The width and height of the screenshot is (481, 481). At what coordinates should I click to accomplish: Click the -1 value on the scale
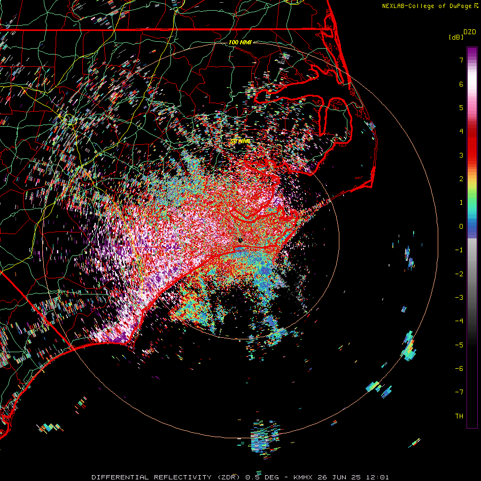459,250
